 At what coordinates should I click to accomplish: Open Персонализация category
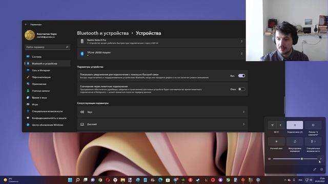[x=48, y=77]
